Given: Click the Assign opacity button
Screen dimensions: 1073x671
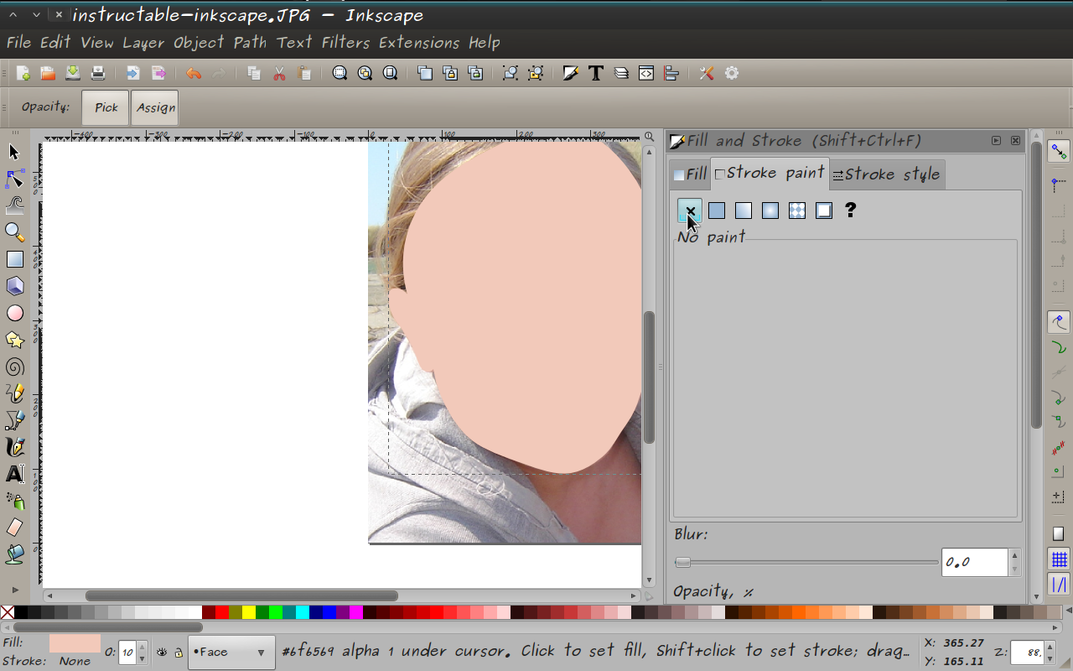Looking at the screenshot, I should (x=154, y=107).
